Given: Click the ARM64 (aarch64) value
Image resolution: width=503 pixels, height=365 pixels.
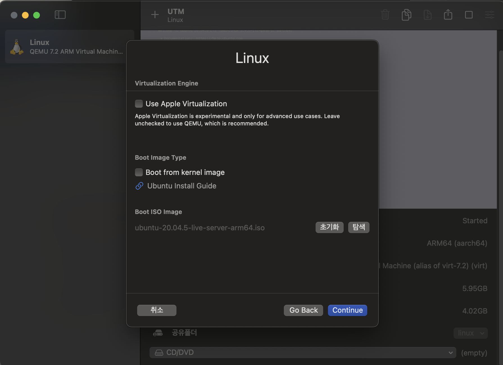Looking at the screenshot, I should 457,243.
